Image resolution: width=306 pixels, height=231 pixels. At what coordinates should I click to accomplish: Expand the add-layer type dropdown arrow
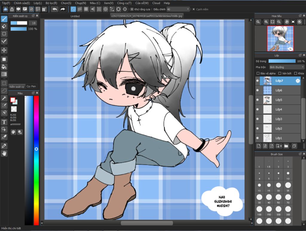tap(281, 146)
